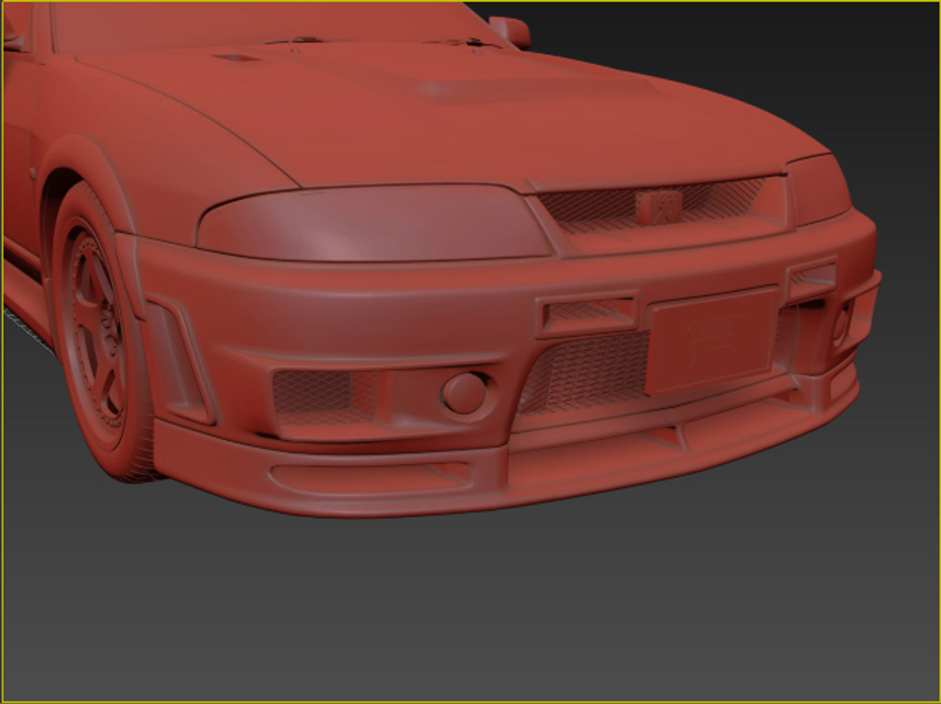Click the small headlight beside the grille
The width and height of the screenshot is (941, 704).
(819, 188)
